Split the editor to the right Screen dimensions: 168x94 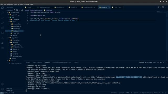click(163, 7)
